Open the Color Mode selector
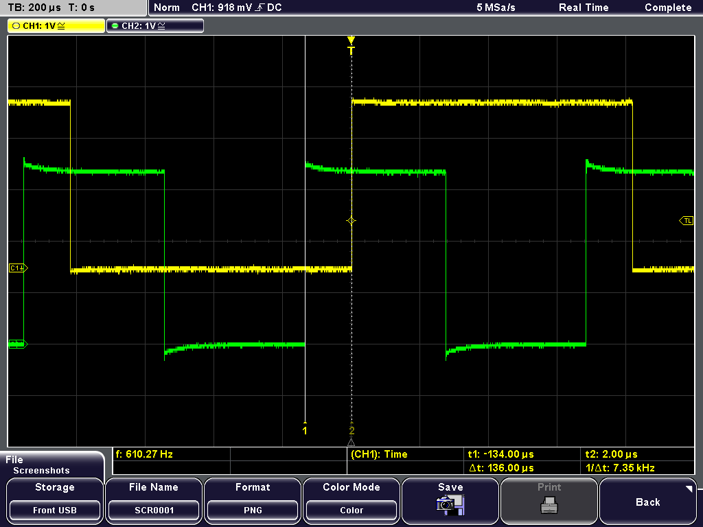Image resolution: width=703 pixels, height=527 pixels. [351, 510]
